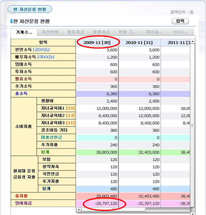Click the 본인소득 [김XX]님 link
The height and width of the screenshot is (215, 206).
32,50
